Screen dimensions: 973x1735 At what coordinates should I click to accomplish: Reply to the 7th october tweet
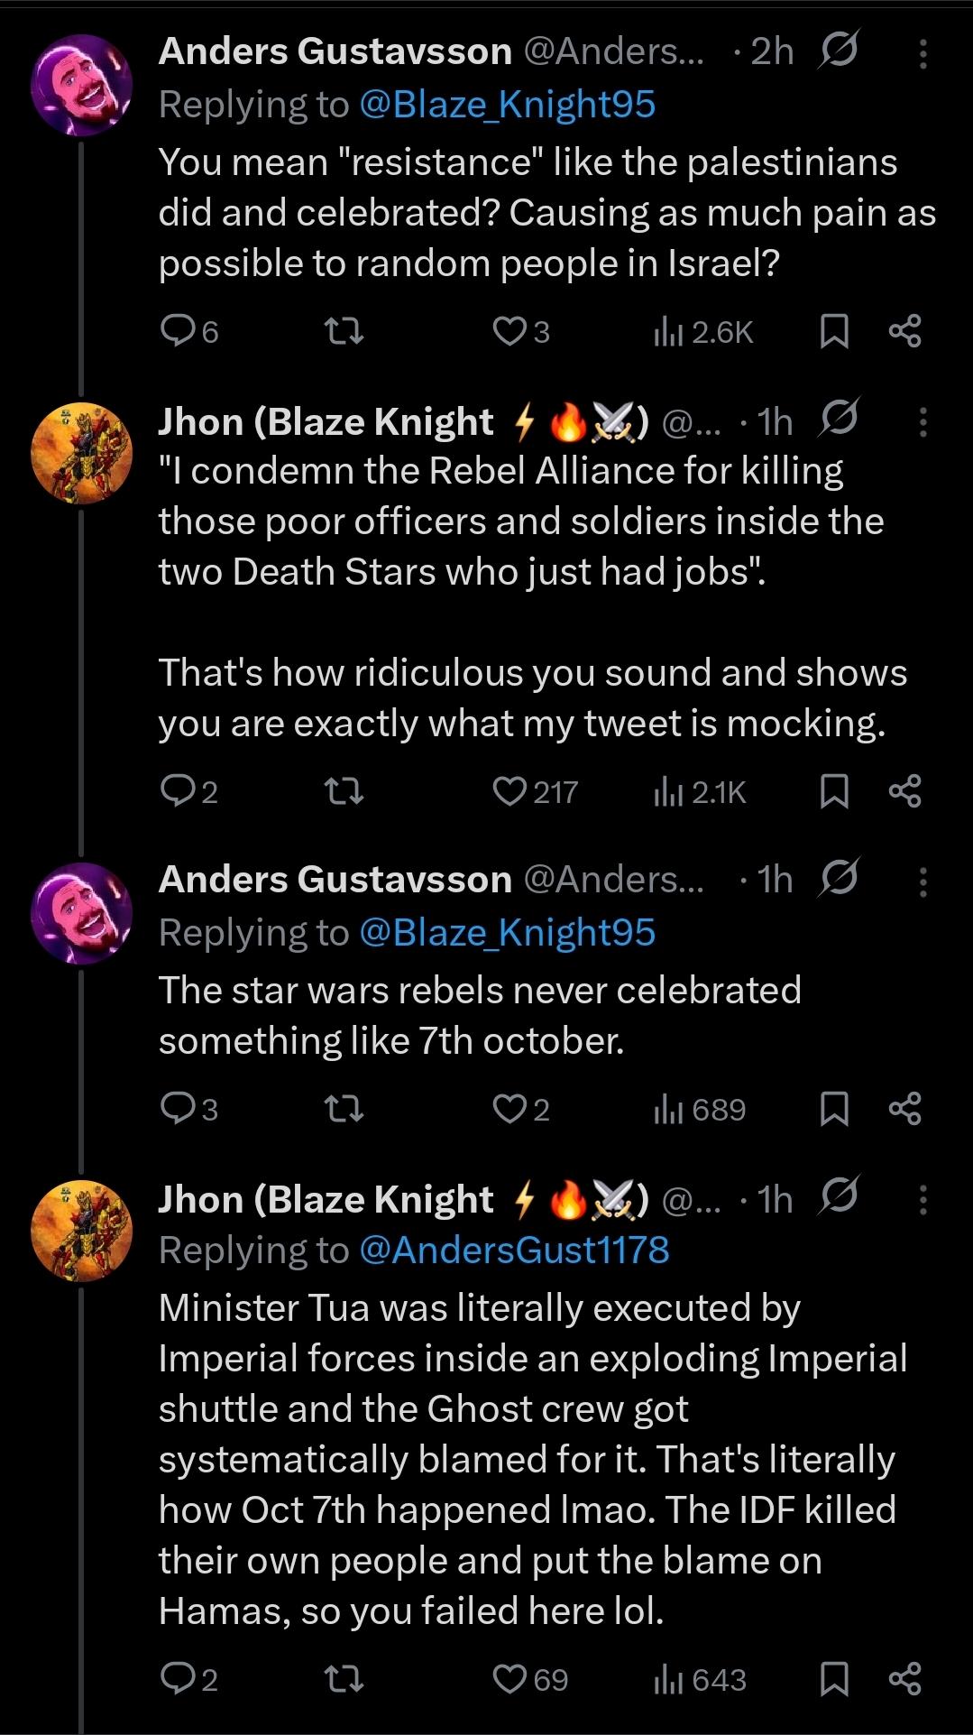tap(174, 1109)
